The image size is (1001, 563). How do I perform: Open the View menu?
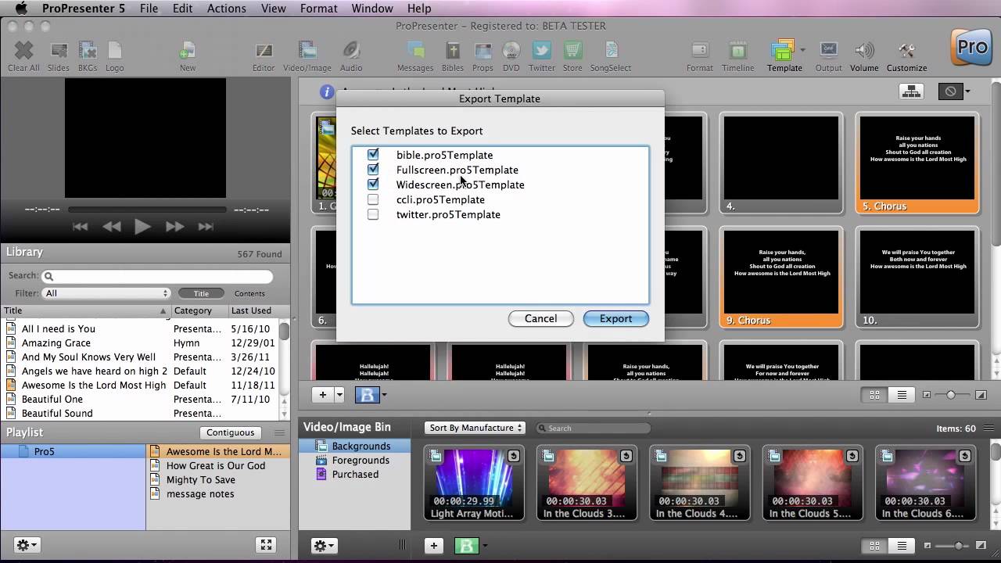[273, 9]
